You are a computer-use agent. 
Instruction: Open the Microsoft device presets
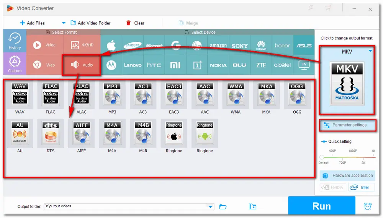154,46
